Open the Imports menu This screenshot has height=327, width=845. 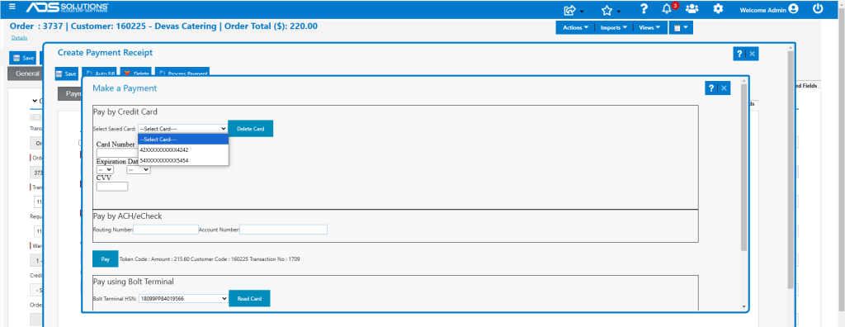pyautogui.click(x=614, y=28)
